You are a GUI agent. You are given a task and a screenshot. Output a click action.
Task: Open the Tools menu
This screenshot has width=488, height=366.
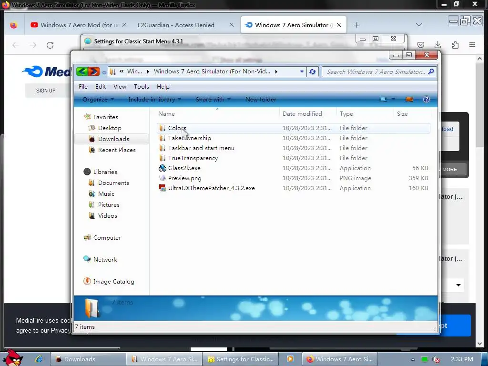pos(141,87)
